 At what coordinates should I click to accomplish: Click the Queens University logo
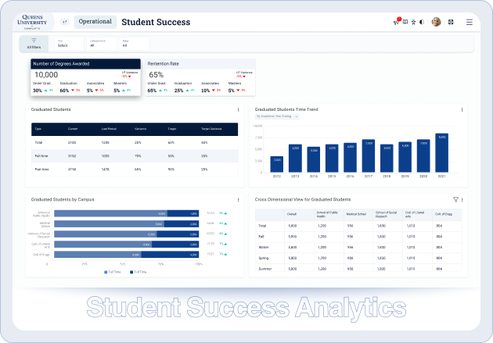pyautogui.click(x=37, y=22)
